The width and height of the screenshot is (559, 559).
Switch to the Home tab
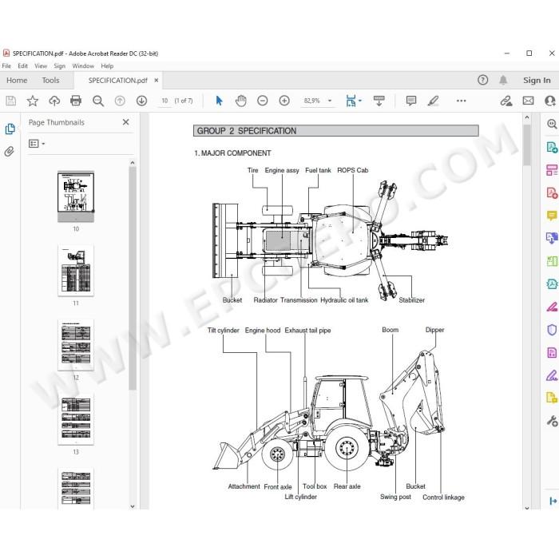click(17, 80)
